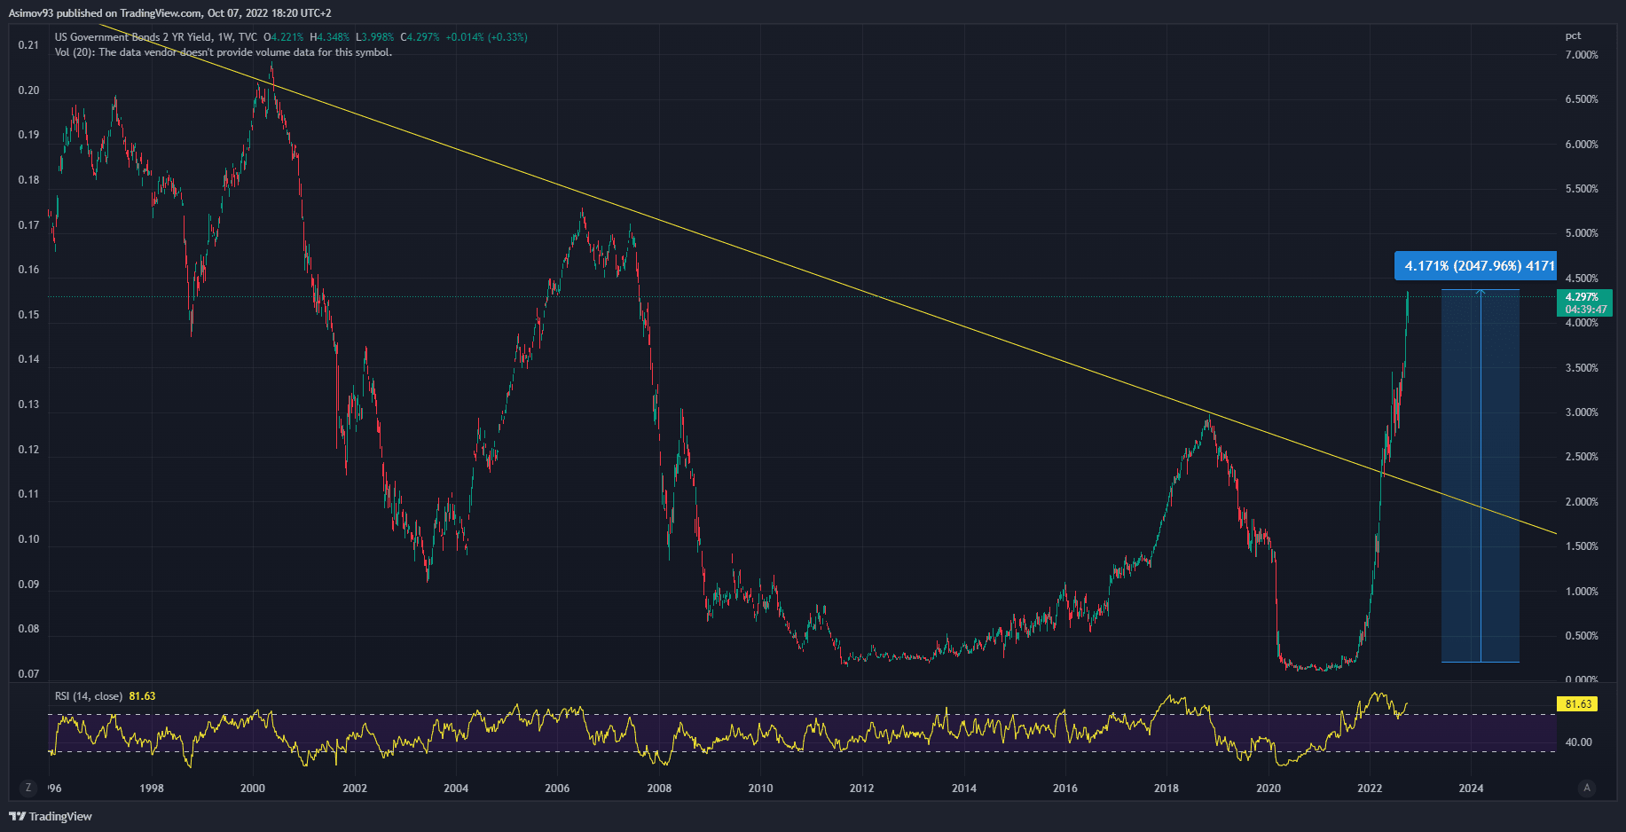Viewport: 1626px width, 832px height.
Task: Click the 2008 label on the time axis
Action: tap(659, 788)
